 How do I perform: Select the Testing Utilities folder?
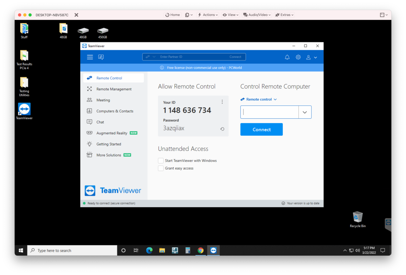click(24, 87)
